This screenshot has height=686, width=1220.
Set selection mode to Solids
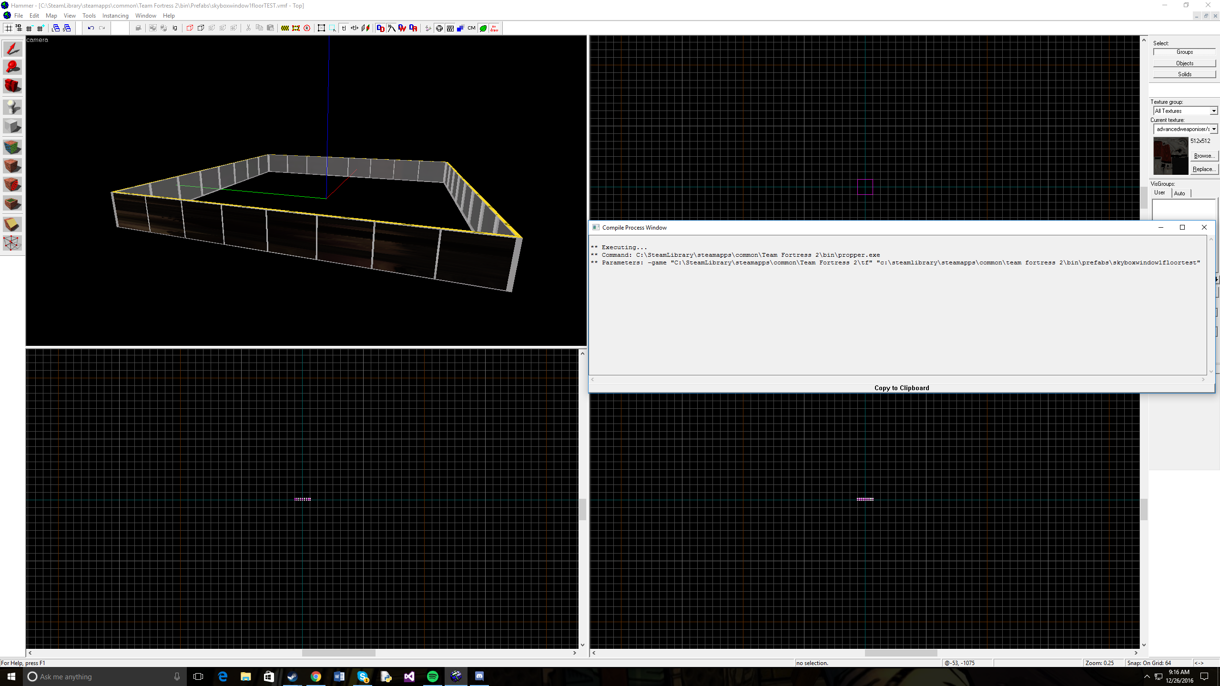(x=1184, y=74)
